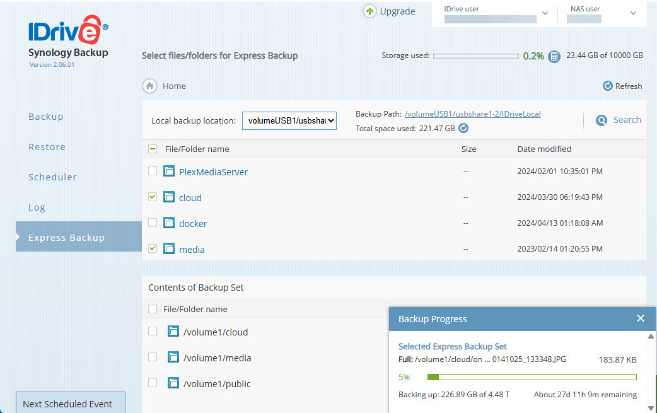657x413 pixels.
Task: Uncheck the media folder checkbox
Action: pyautogui.click(x=153, y=248)
